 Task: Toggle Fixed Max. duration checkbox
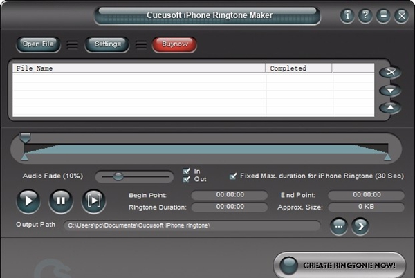233,176
